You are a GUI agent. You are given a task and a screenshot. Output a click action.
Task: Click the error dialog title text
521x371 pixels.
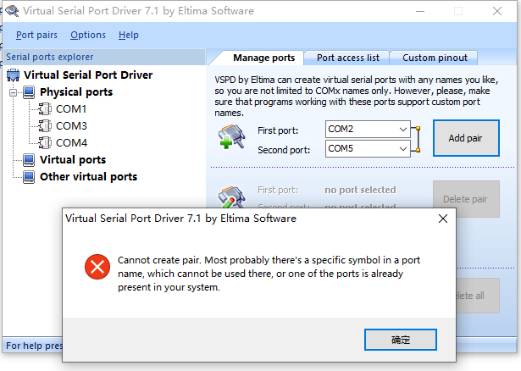pos(180,219)
